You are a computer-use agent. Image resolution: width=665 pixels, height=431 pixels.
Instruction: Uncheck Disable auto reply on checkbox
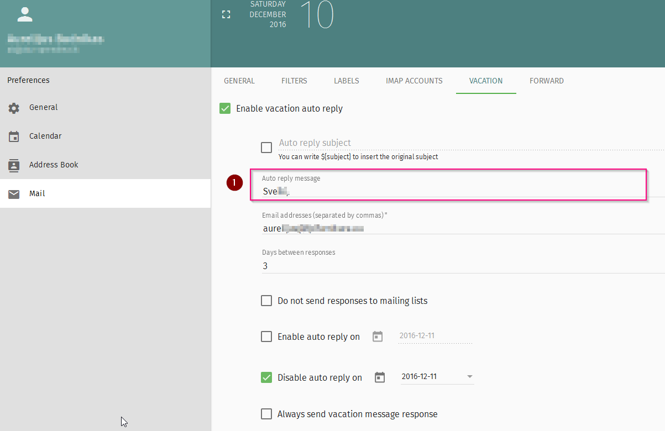click(266, 377)
